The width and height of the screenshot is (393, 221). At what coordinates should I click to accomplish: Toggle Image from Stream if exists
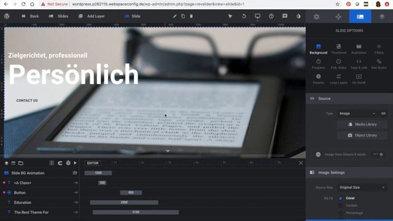click(x=378, y=154)
